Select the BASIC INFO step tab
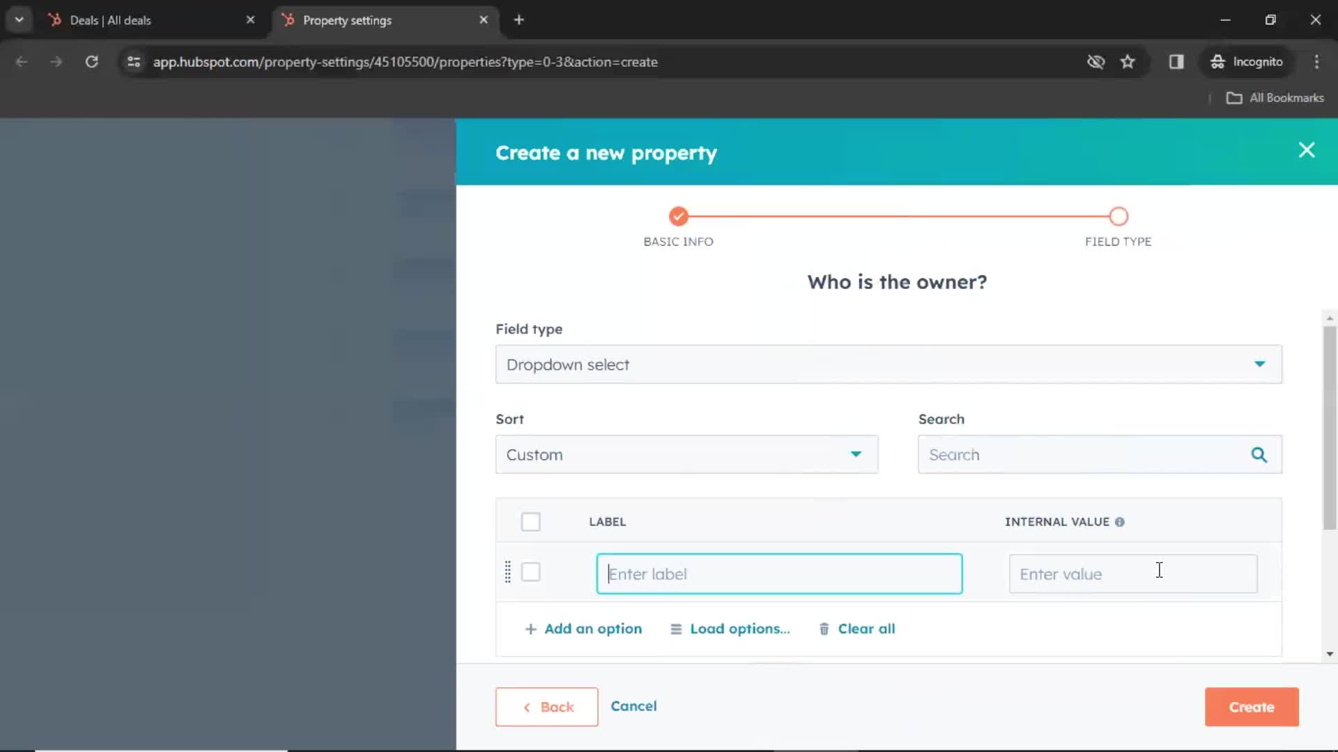The image size is (1338, 752). (677, 216)
